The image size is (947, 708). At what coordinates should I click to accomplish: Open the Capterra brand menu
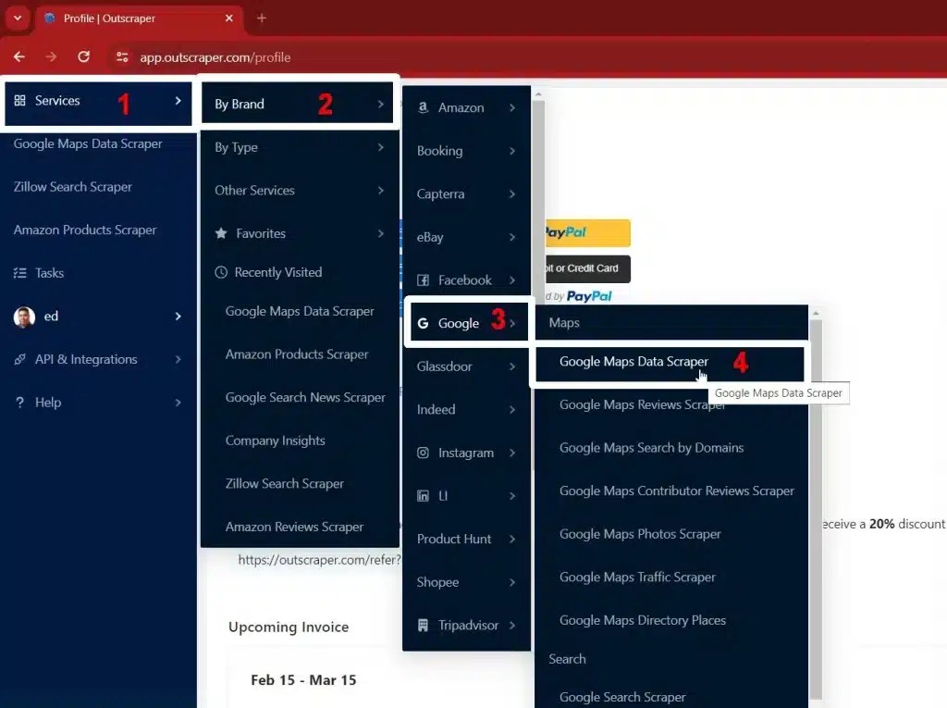pos(466,193)
